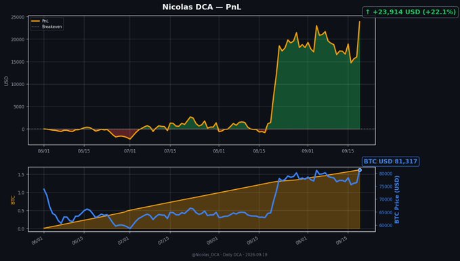Click the rotated 06/01 tick under the BTC chart
460x261 pixels.
pos(37,241)
